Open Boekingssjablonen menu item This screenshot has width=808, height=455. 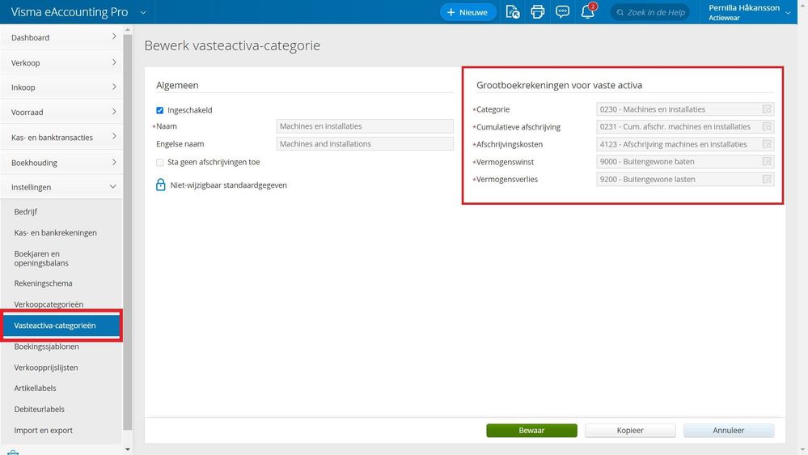(x=46, y=347)
